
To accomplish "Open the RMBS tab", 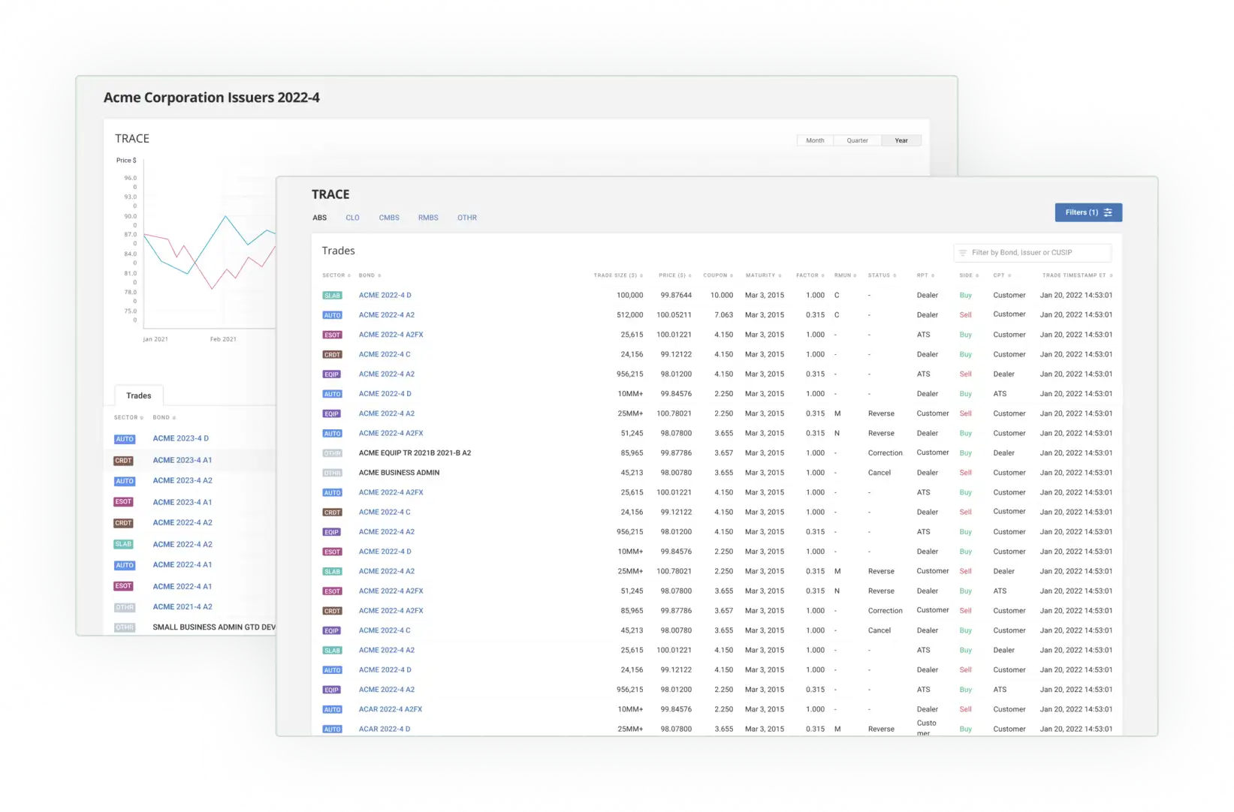I will point(428,218).
